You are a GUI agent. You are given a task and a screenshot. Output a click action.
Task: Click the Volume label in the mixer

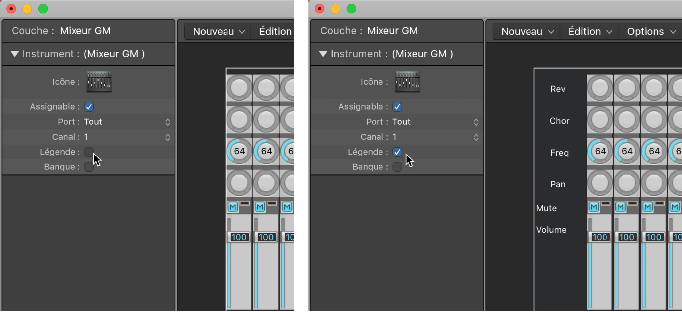(552, 229)
